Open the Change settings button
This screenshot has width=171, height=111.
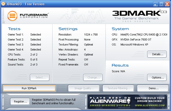pyautogui.click(x=93, y=77)
